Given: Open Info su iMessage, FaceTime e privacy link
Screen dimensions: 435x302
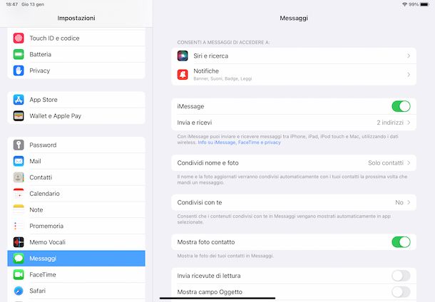Looking at the screenshot, I should [x=239, y=142].
